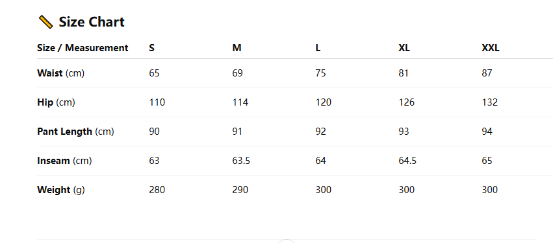Click the ruler icon beside Size Chart
Viewport: 553px width, 243px height.
[x=45, y=22]
